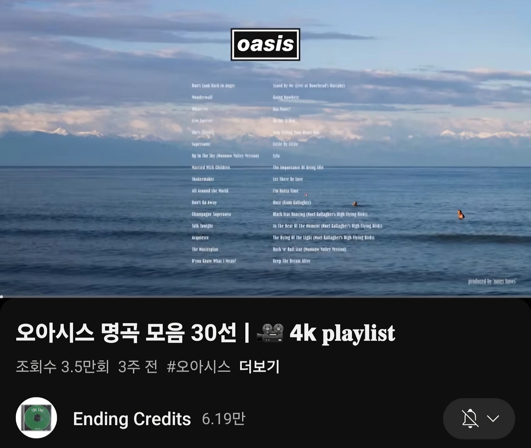Image resolution: width=531 pixels, height=448 pixels.
Task: Click the far-right swimmer in the video
Action: click(461, 214)
